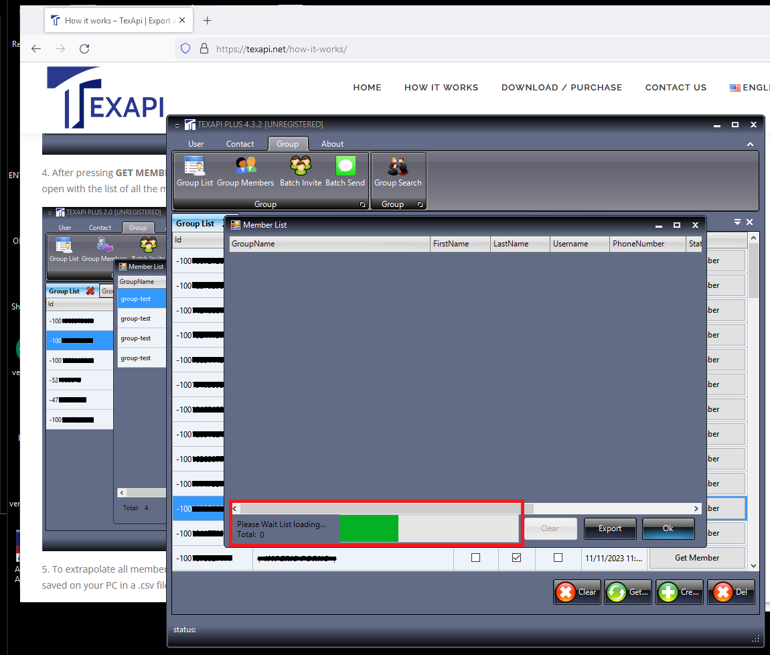The width and height of the screenshot is (770, 655).
Task: Select the Group ribbon tab
Action: click(288, 144)
